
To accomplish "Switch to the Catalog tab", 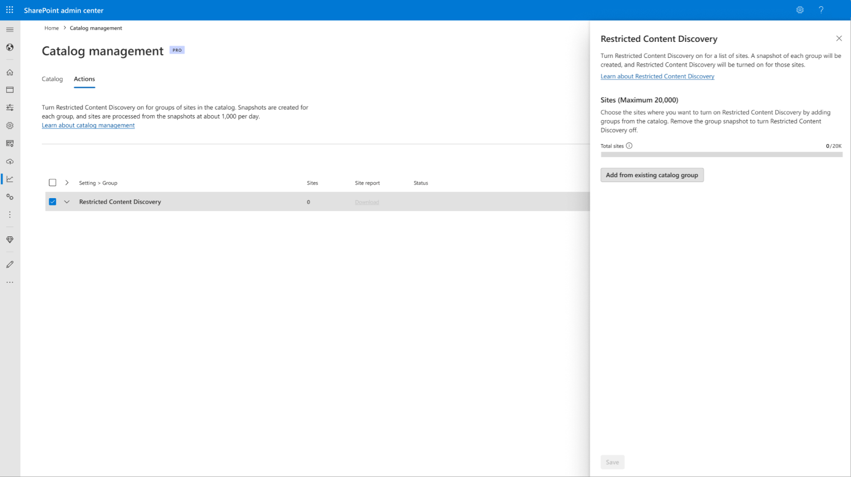I will click(52, 79).
